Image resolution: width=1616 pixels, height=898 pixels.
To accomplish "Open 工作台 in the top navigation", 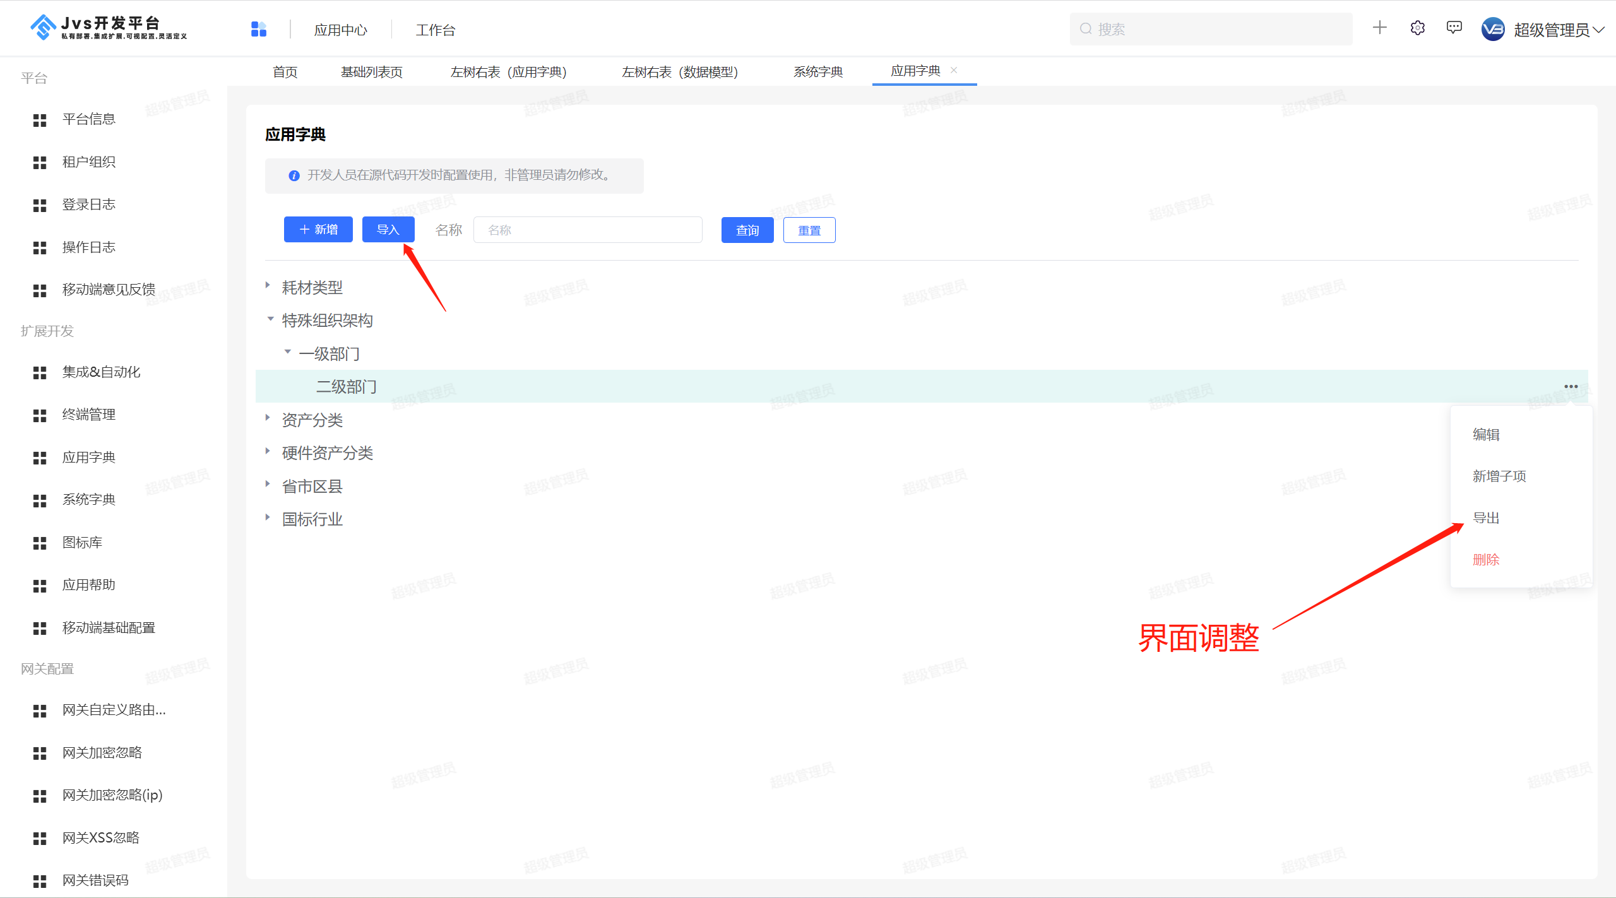I will [x=436, y=30].
